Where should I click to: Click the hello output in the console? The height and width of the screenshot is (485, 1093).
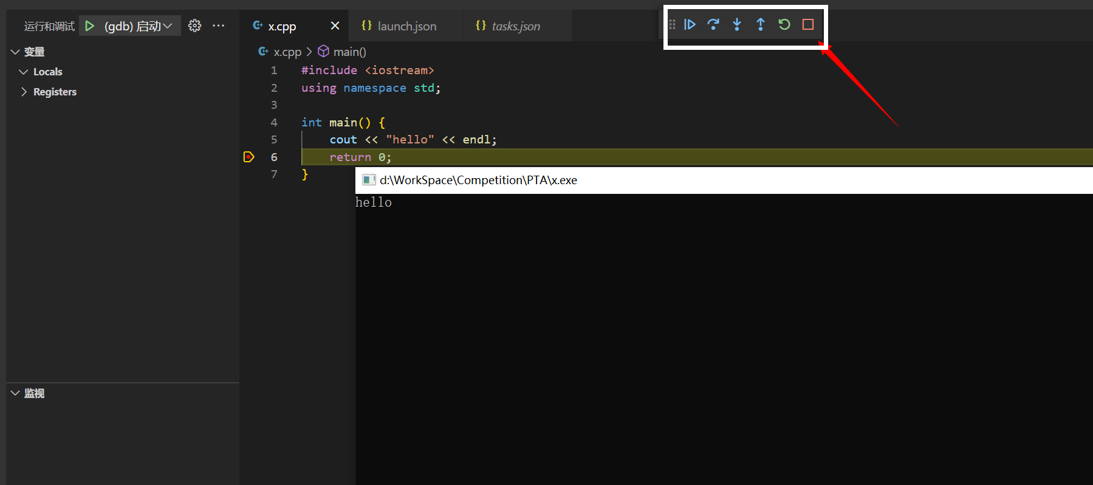(374, 202)
